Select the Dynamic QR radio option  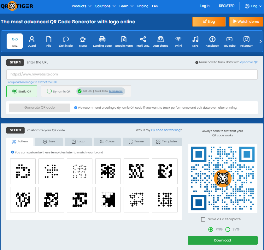(x=49, y=91)
